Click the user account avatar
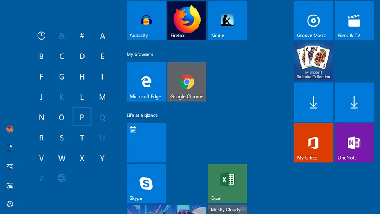 click(10, 129)
